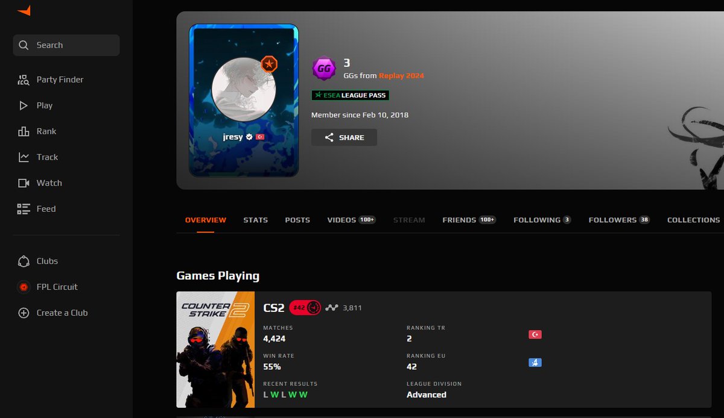This screenshot has width=724, height=418.
Task: Click the Counter-Strike 2 game thumbnail
Action: [x=215, y=349]
